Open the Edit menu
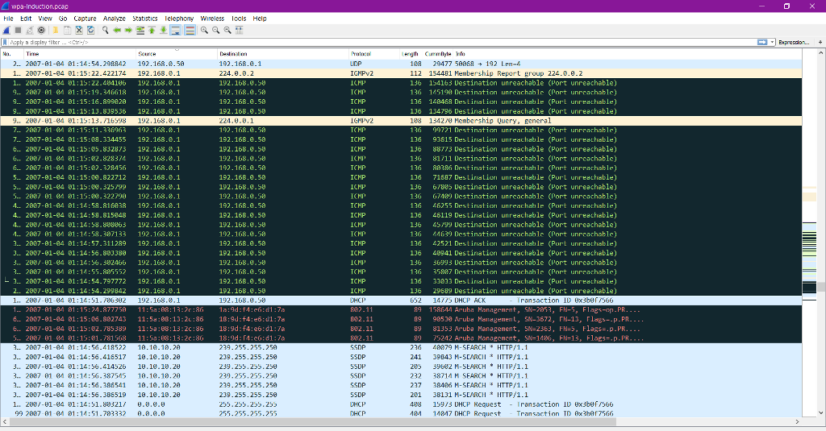 coord(26,19)
